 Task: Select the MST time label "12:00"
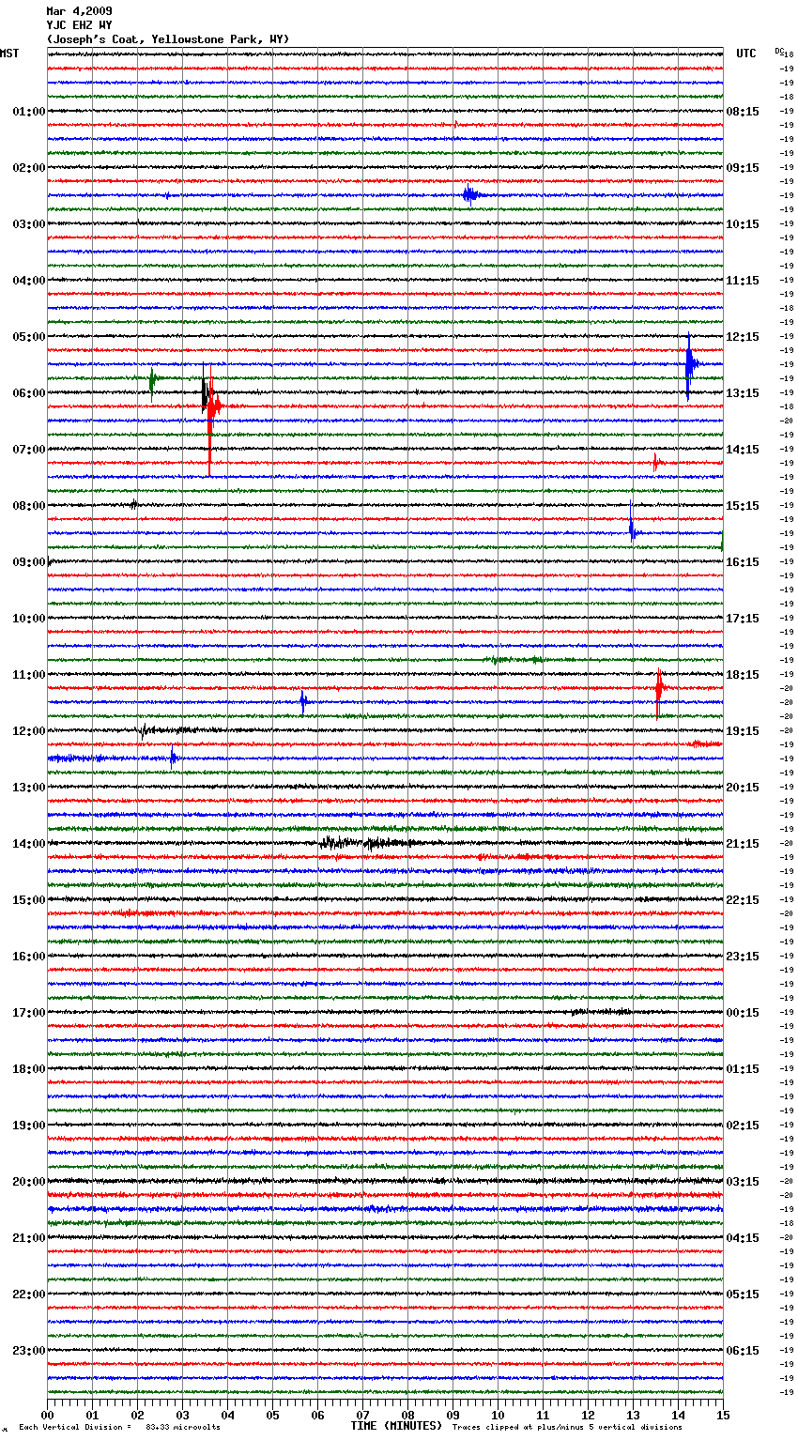point(29,731)
